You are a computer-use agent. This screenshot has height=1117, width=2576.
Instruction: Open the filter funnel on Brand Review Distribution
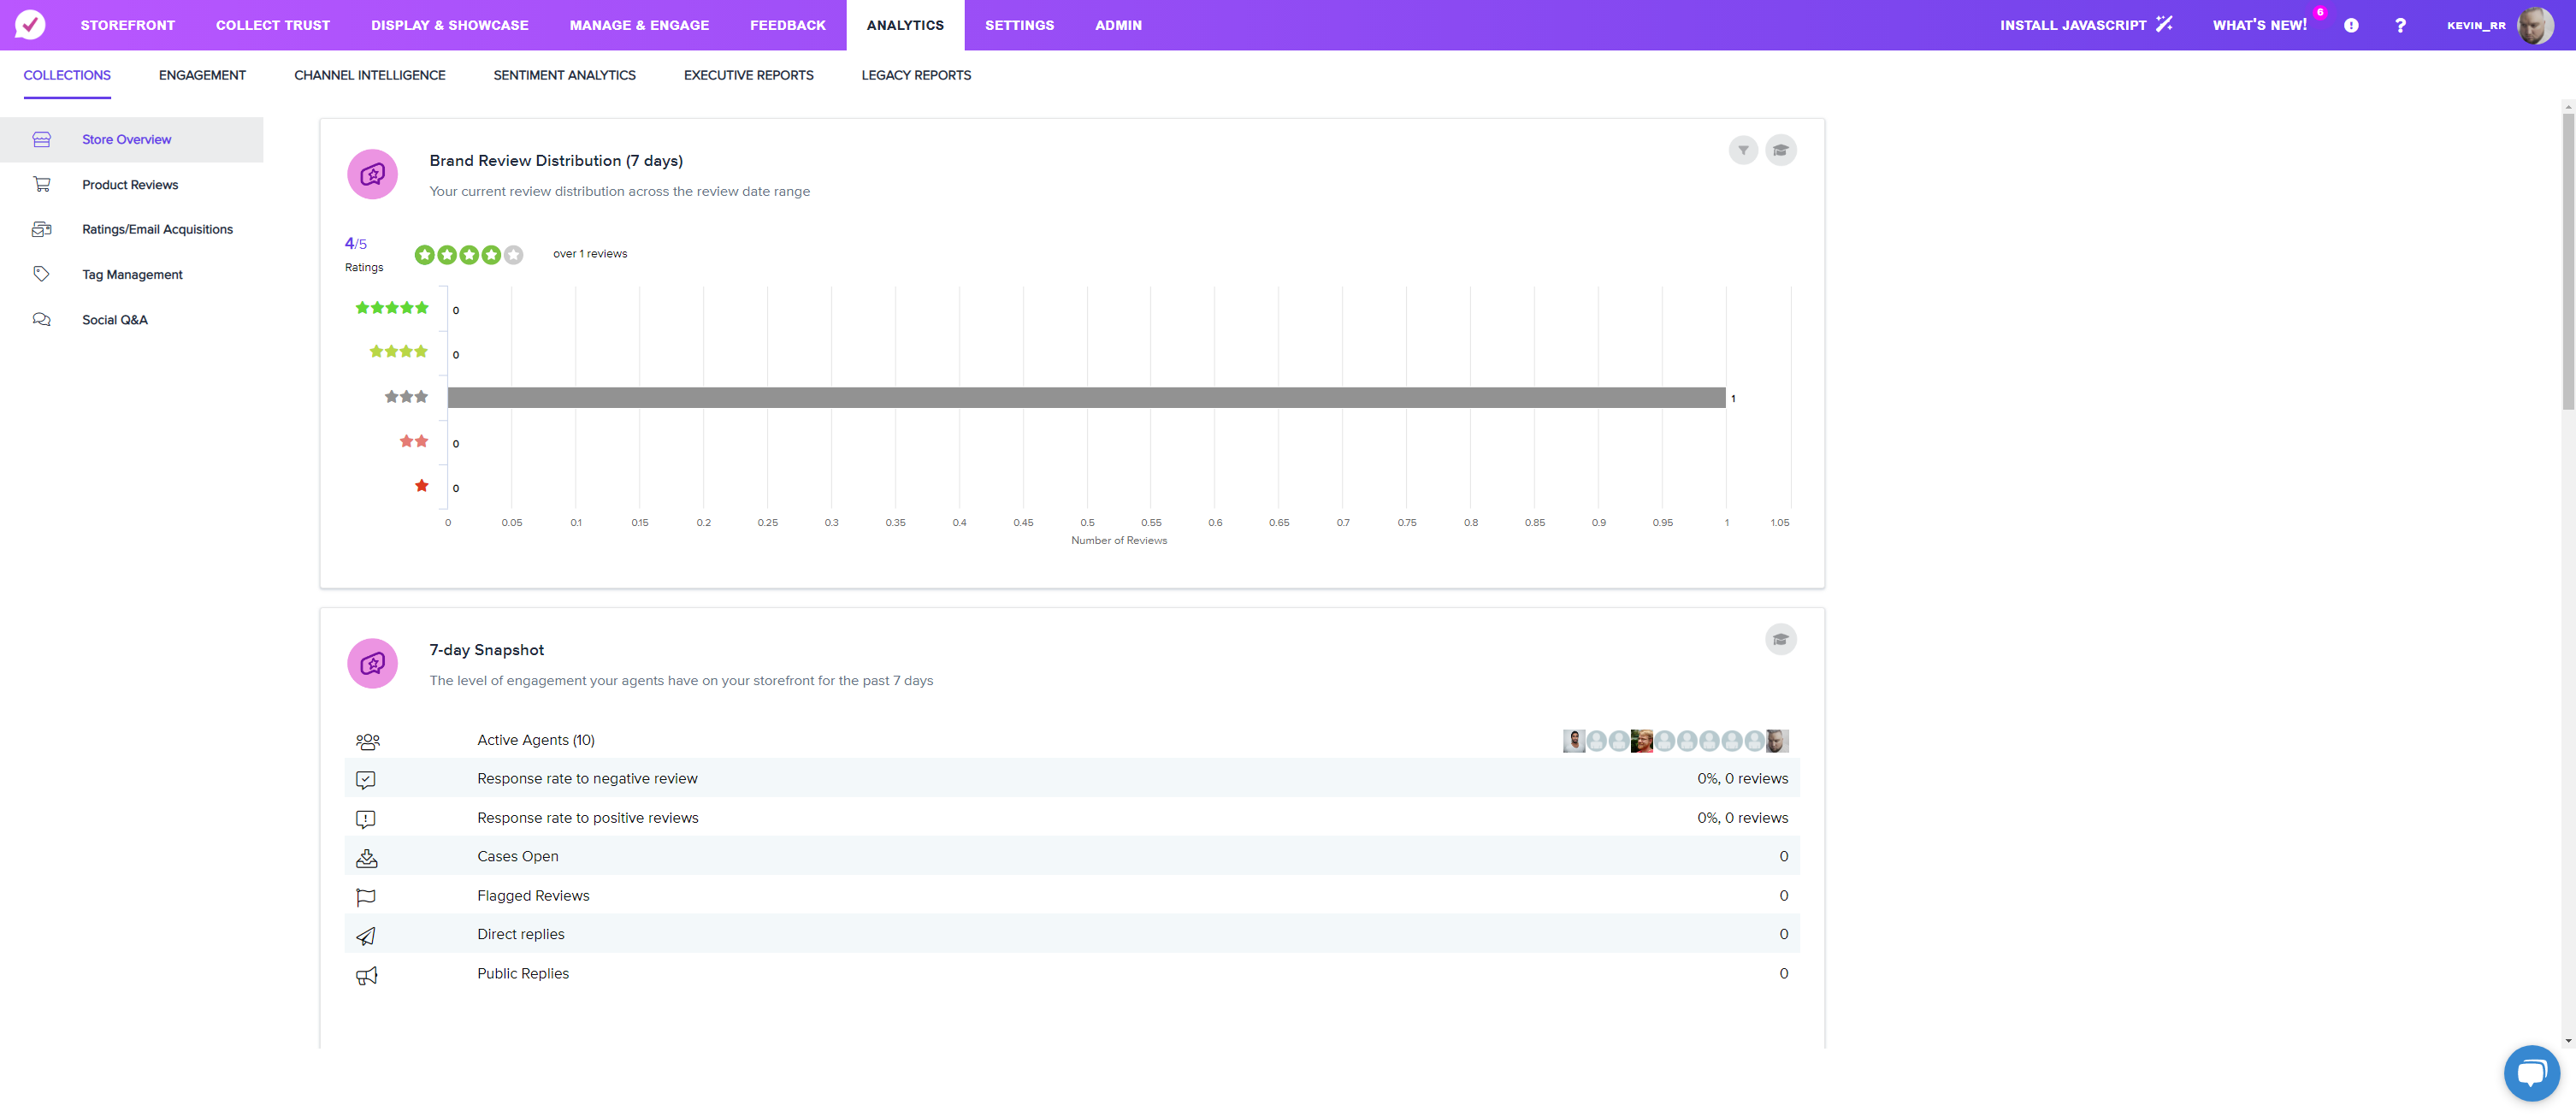point(1743,150)
